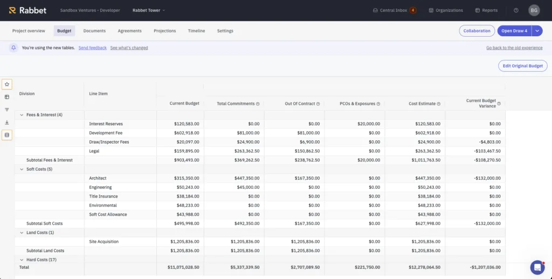The image size is (552, 279).
Task: Click the Division column header
Action: click(27, 94)
